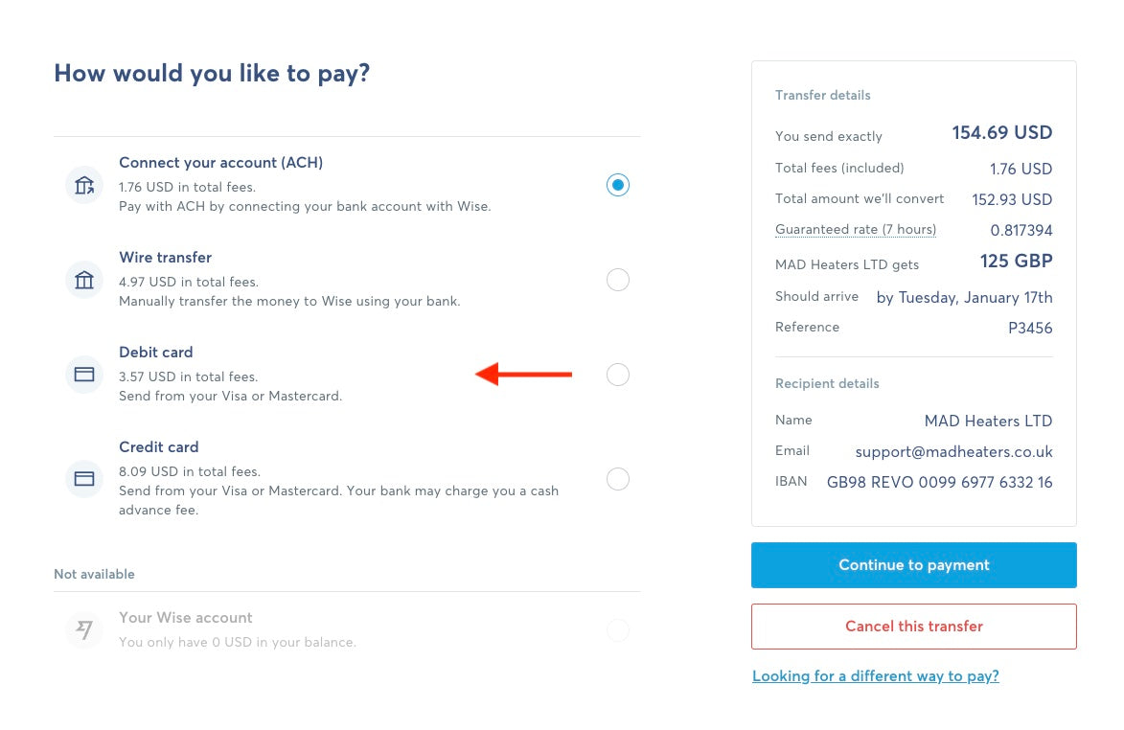Viewport: 1124px width, 730px height.
Task: Click the Wise account logo icon
Action: [84, 629]
